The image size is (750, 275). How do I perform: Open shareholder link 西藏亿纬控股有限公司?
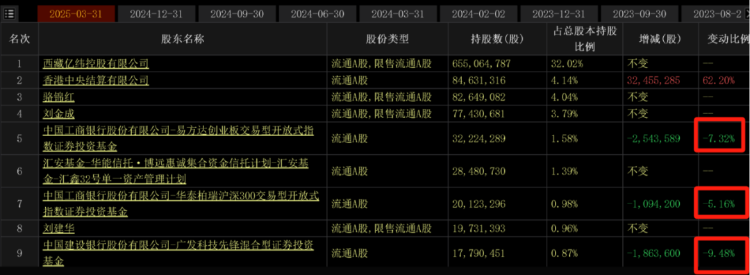96,62
